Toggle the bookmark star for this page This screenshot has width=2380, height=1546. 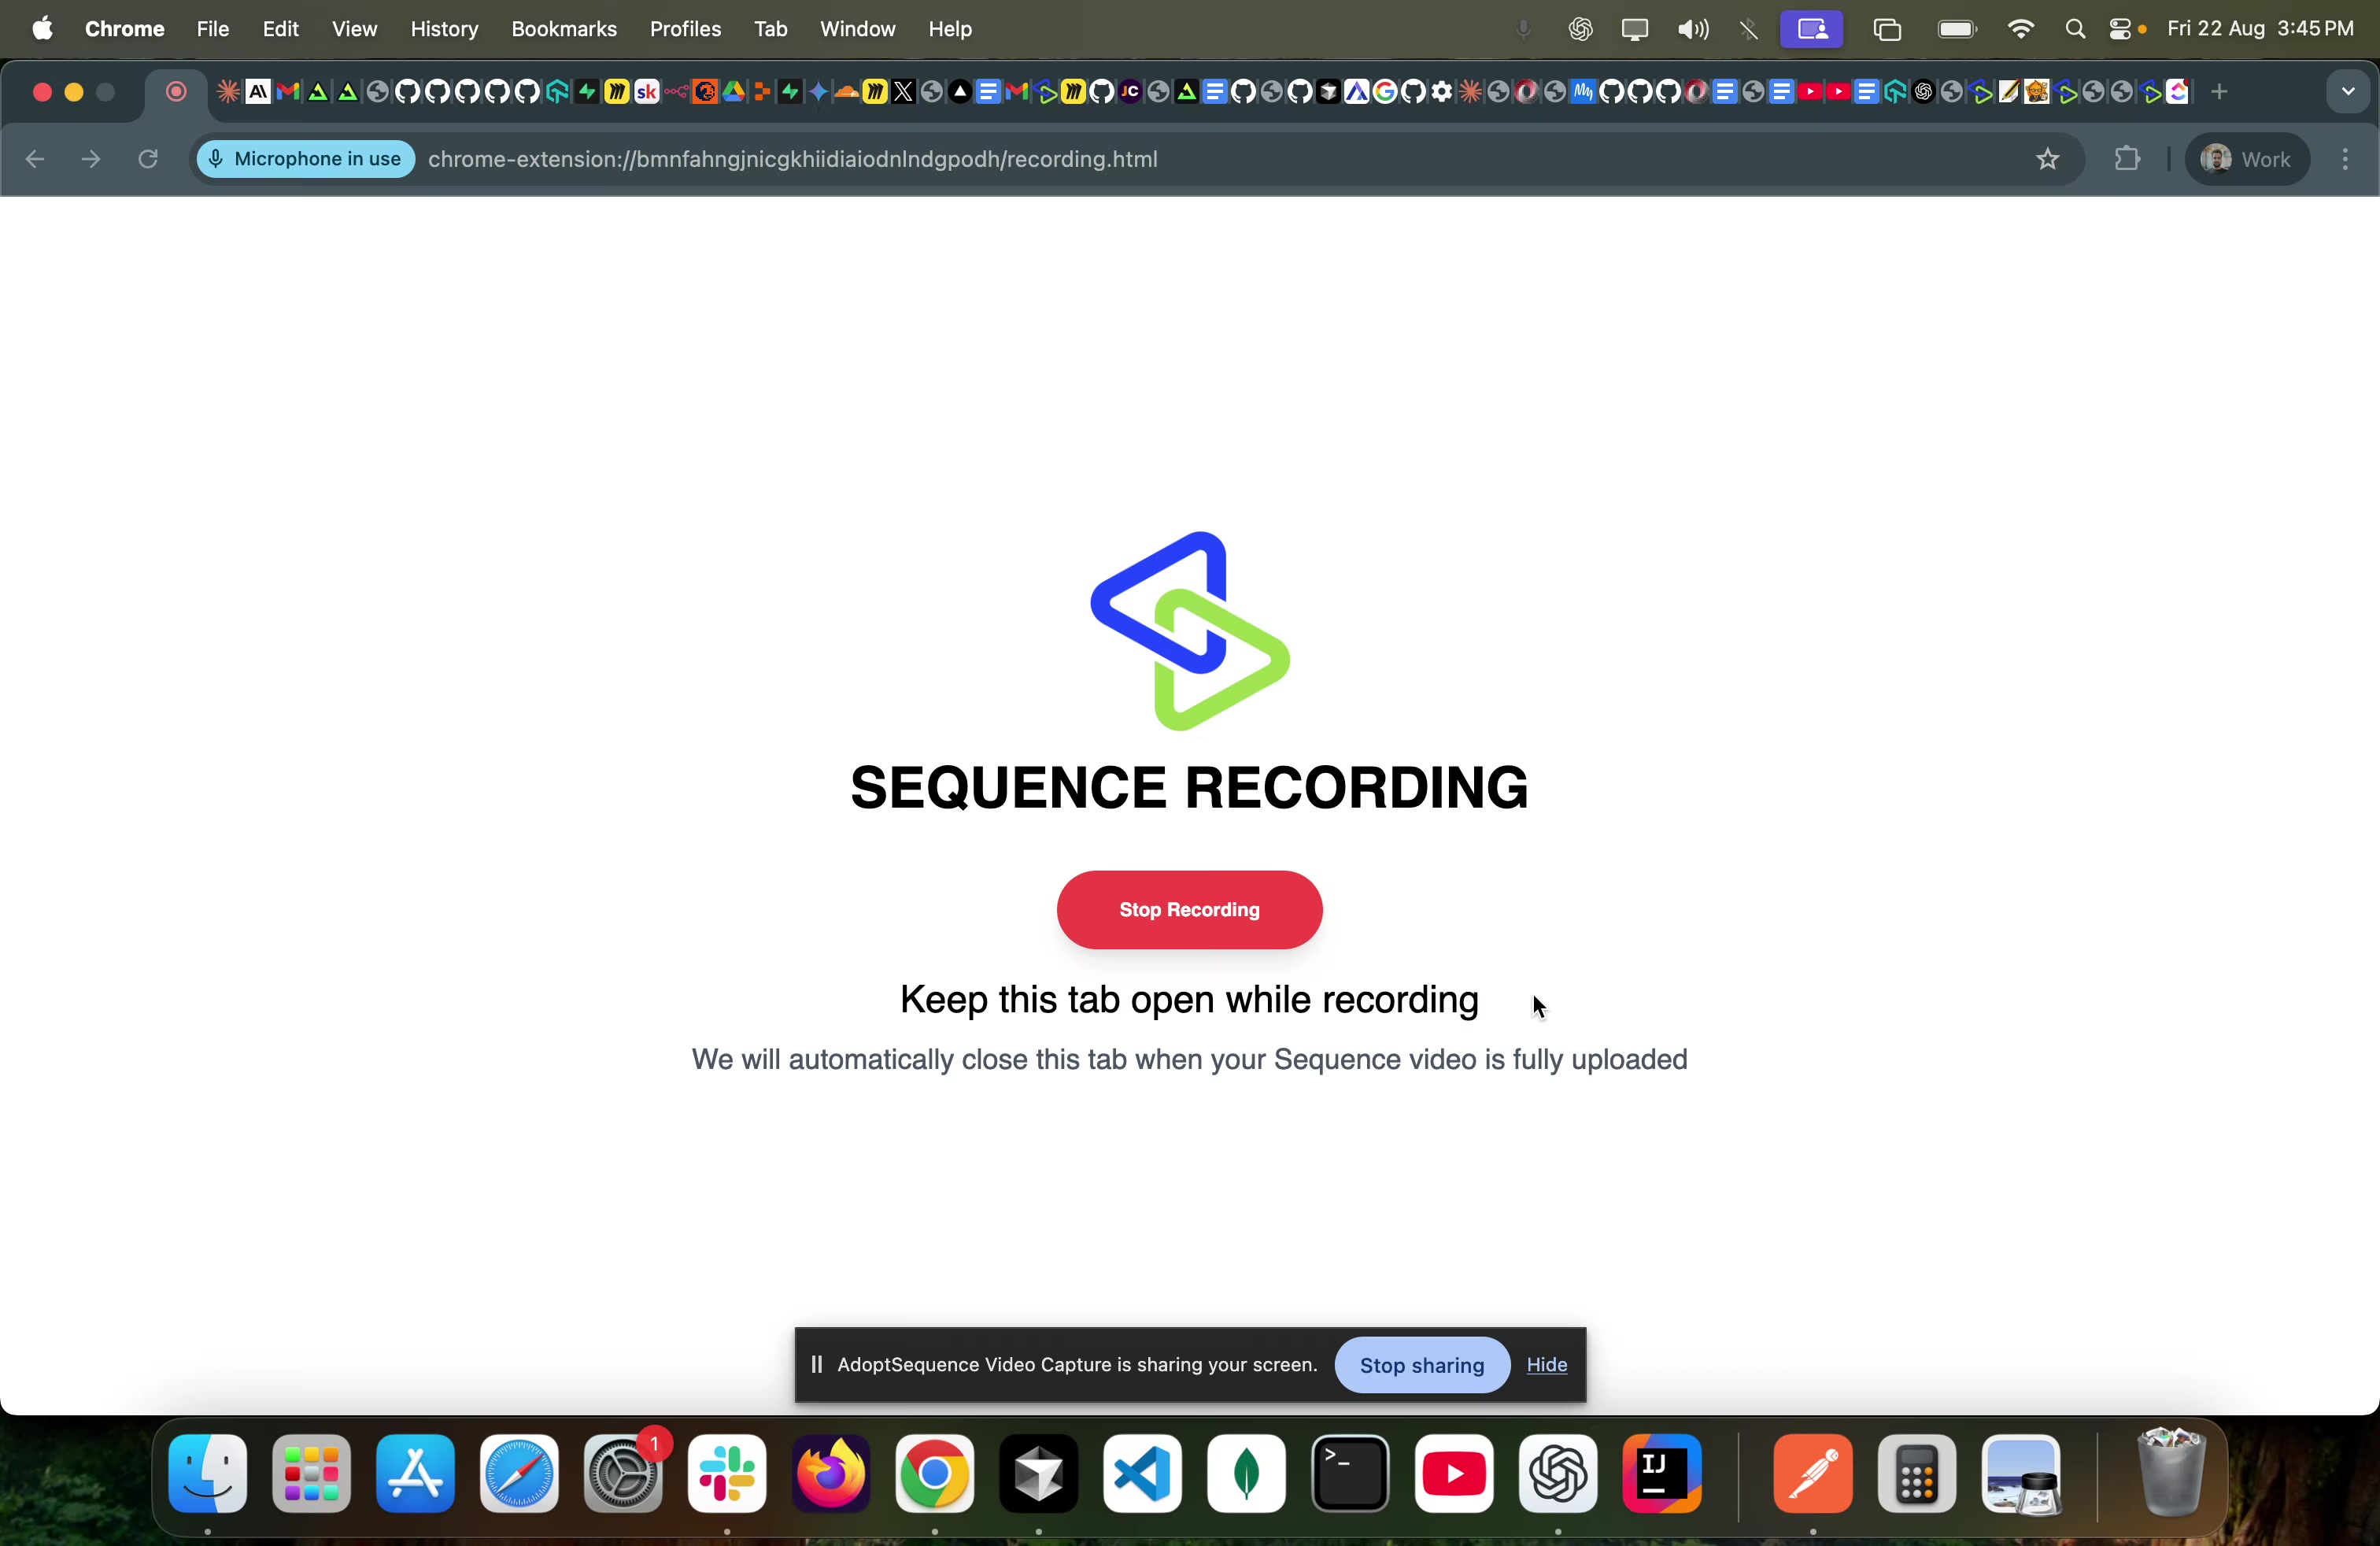click(x=2048, y=159)
